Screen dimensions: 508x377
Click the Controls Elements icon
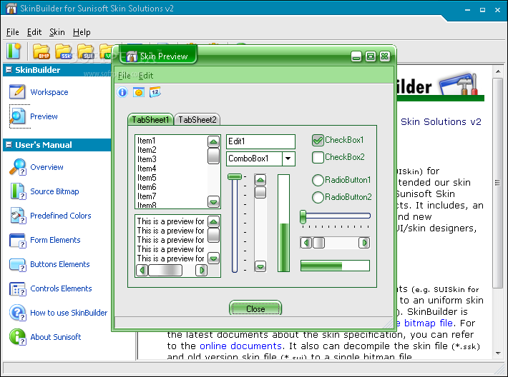(17, 288)
